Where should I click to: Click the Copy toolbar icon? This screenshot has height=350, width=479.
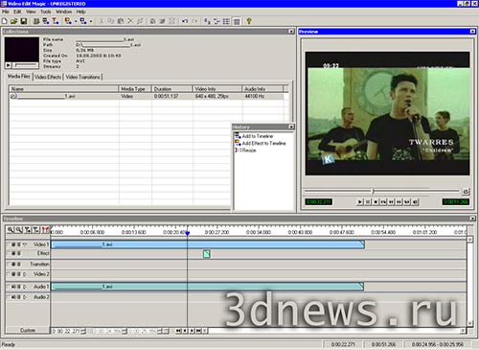111,21
